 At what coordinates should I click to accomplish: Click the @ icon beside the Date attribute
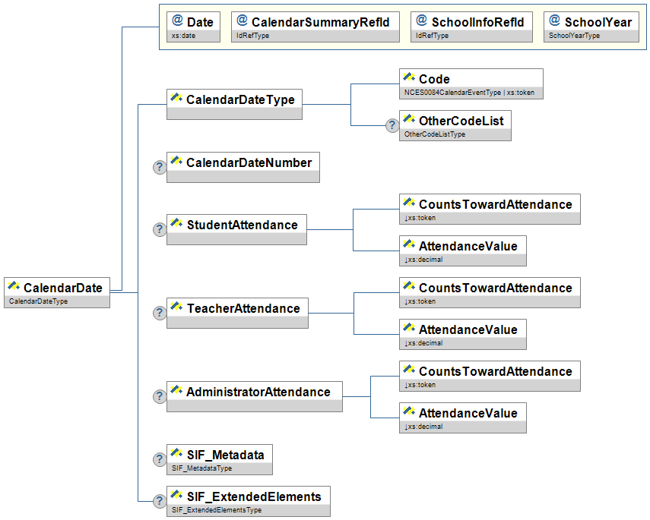pyautogui.click(x=177, y=21)
